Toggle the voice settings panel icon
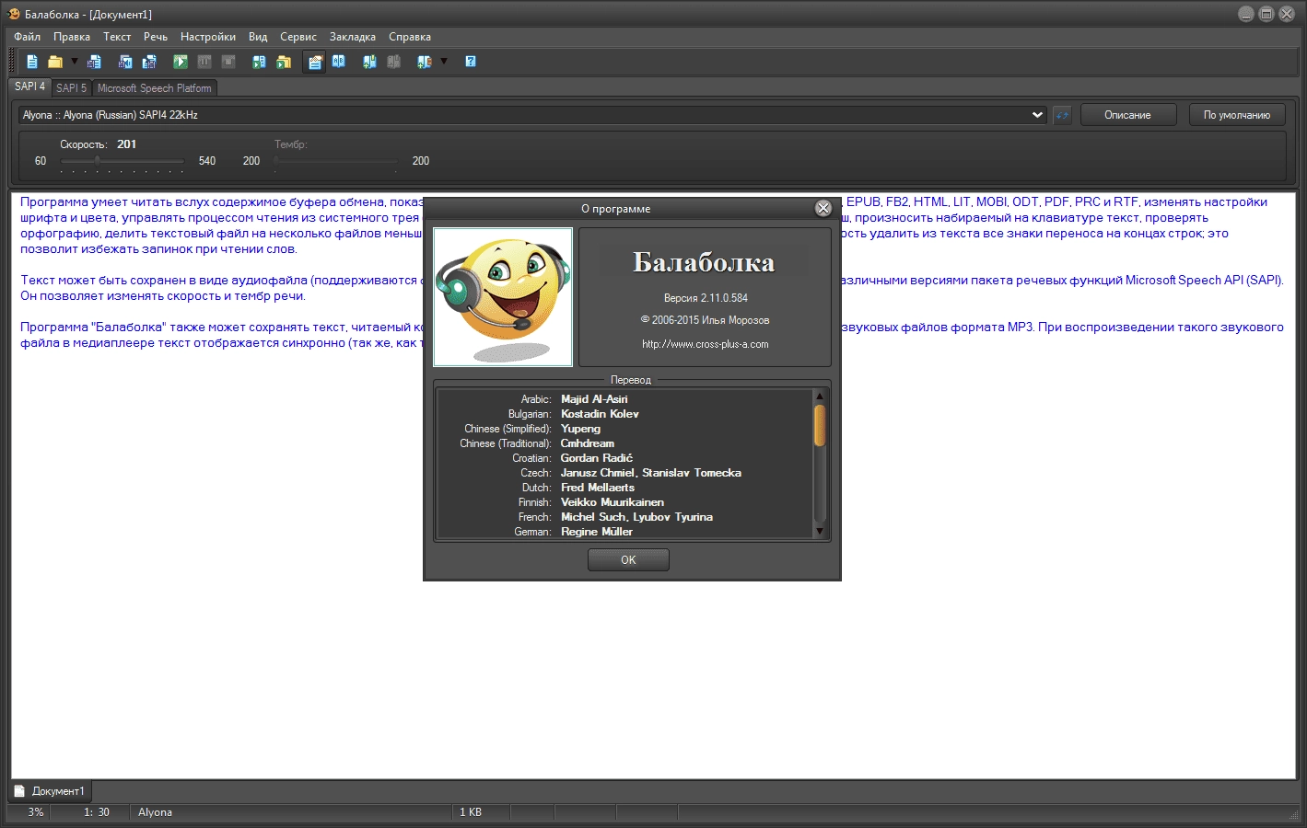Image resolution: width=1307 pixels, height=828 pixels. coord(315,62)
